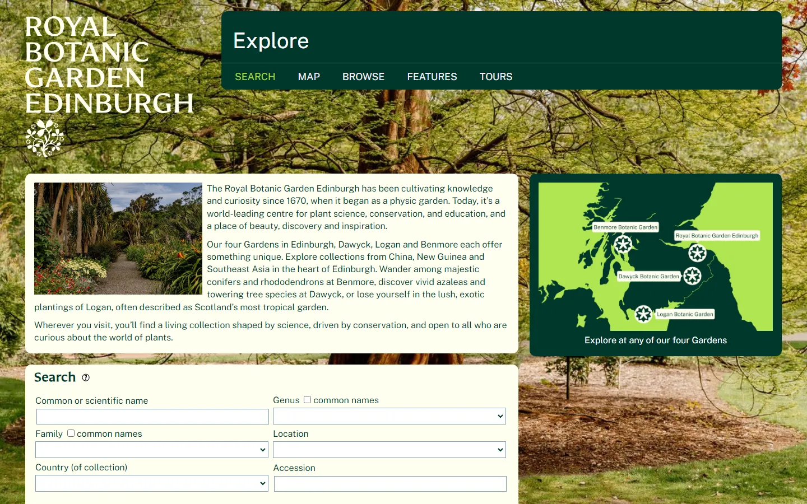The width and height of the screenshot is (807, 504).
Task: Focus the Common or scientific name field
Action: pyautogui.click(x=152, y=417)
